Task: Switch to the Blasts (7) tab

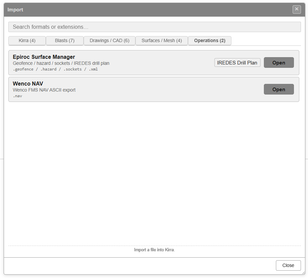Action: click(x=65, y=41)
